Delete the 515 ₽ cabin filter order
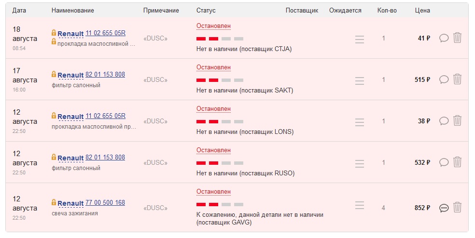Image resolution: width=475 pixels, height=238 pixels. (458, 79)
